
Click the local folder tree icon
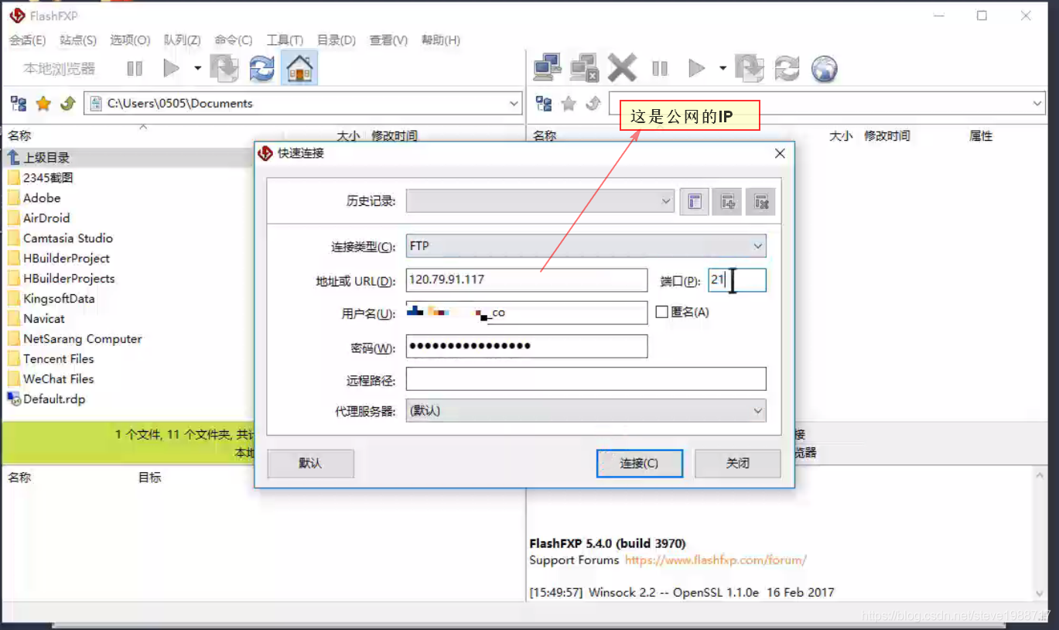[x=19, y=104]
